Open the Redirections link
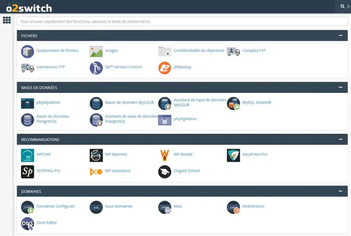This screenshot has height=236, width=351. (253, 206)
